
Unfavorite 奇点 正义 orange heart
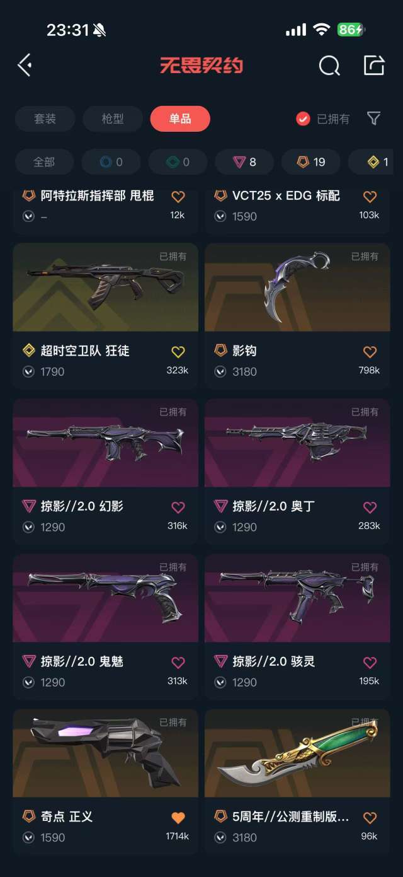pyautogui.click(x=178, y=818)
